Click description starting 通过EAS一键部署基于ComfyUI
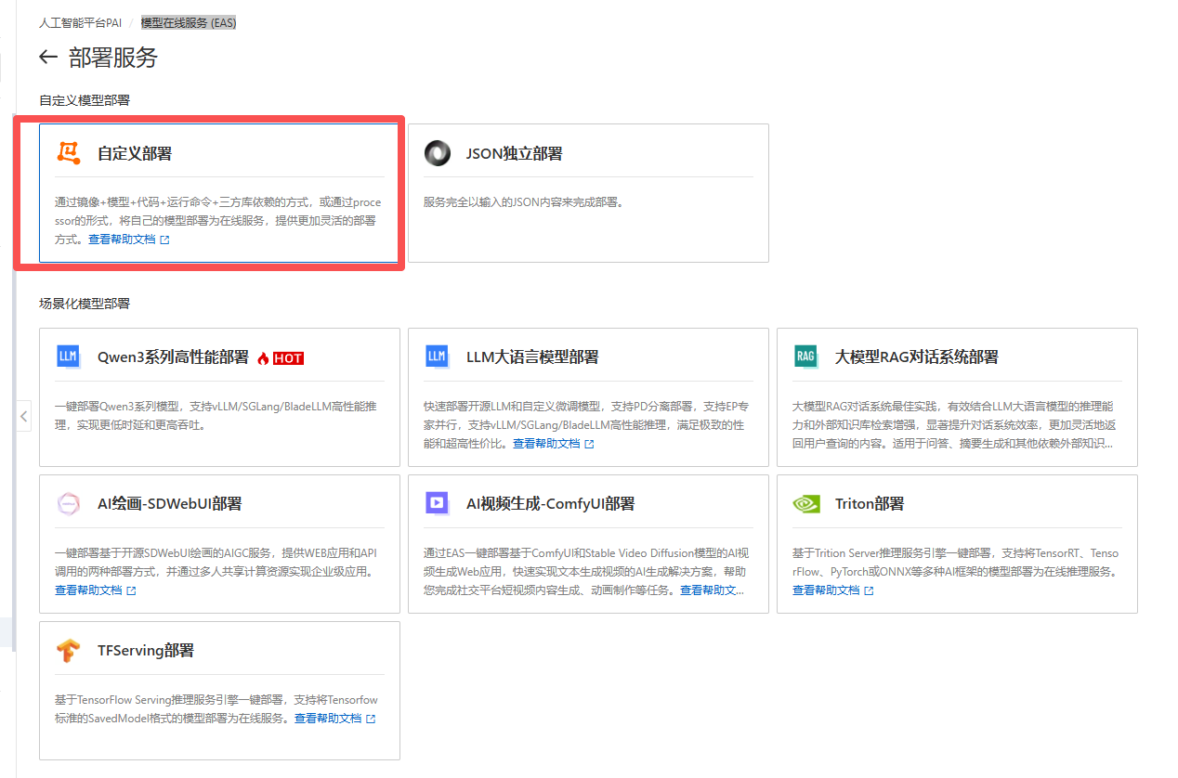 584,571
